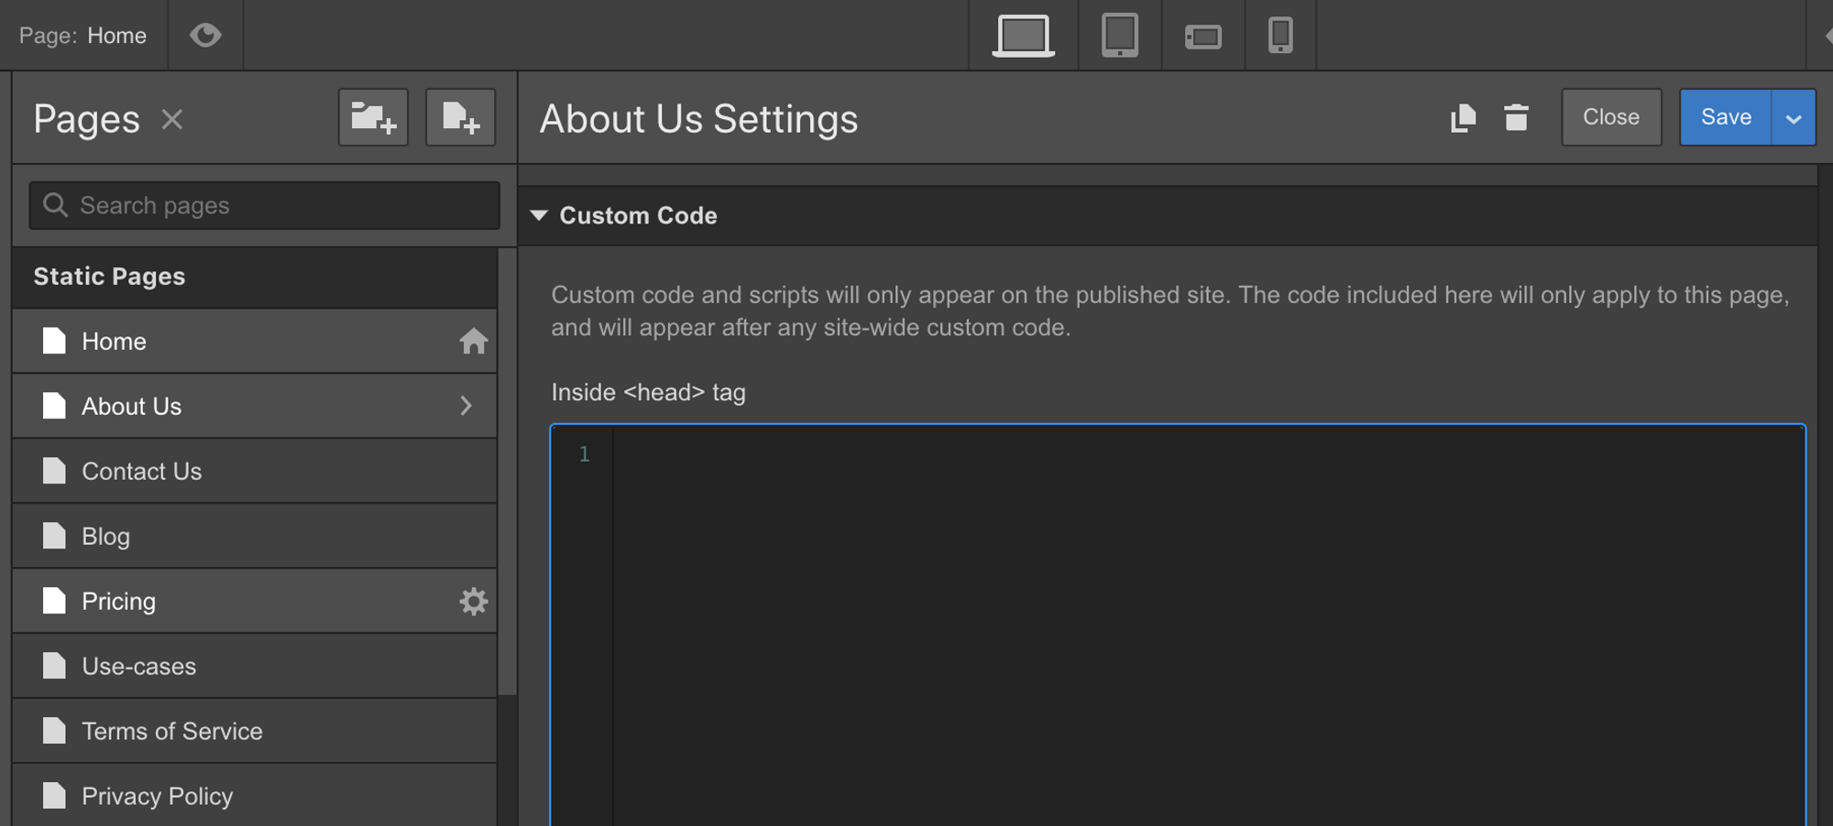Switch to desktop preview mode

click(1022, 35)
